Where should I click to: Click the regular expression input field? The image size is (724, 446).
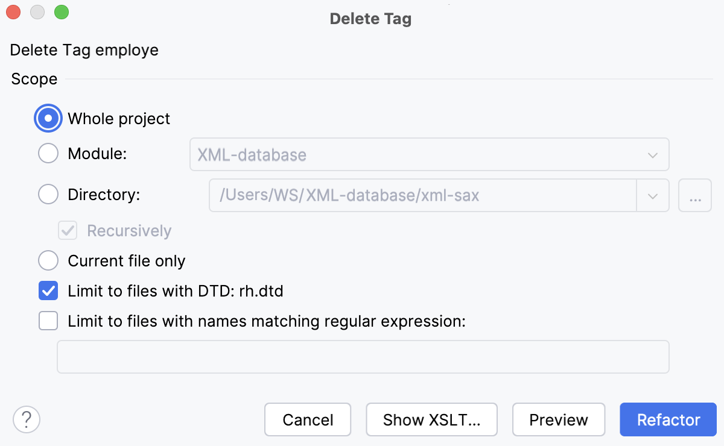click(362, 357)
